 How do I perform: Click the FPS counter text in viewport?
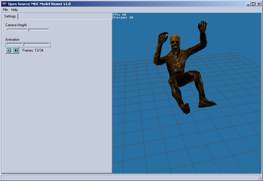click(x=120, y=14)
